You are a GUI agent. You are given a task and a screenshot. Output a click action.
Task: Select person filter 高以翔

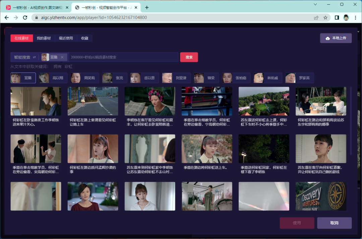[53, 78]
